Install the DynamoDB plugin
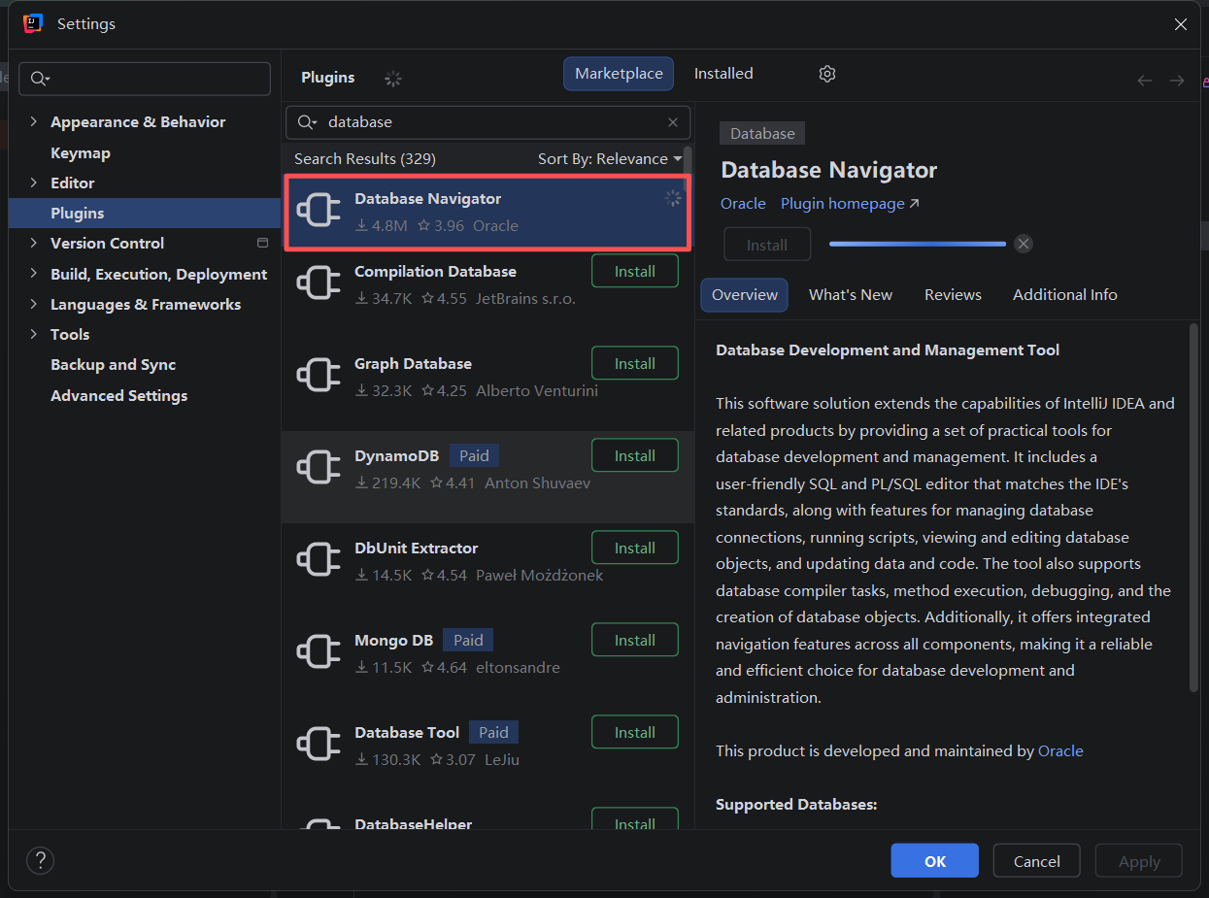1209x898 pixels. click(x=635, y=456)
